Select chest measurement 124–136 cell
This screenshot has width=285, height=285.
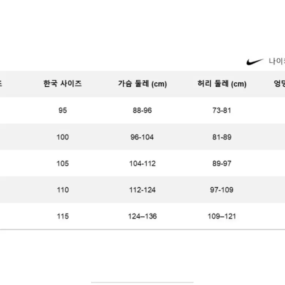(x=142, y=216)
